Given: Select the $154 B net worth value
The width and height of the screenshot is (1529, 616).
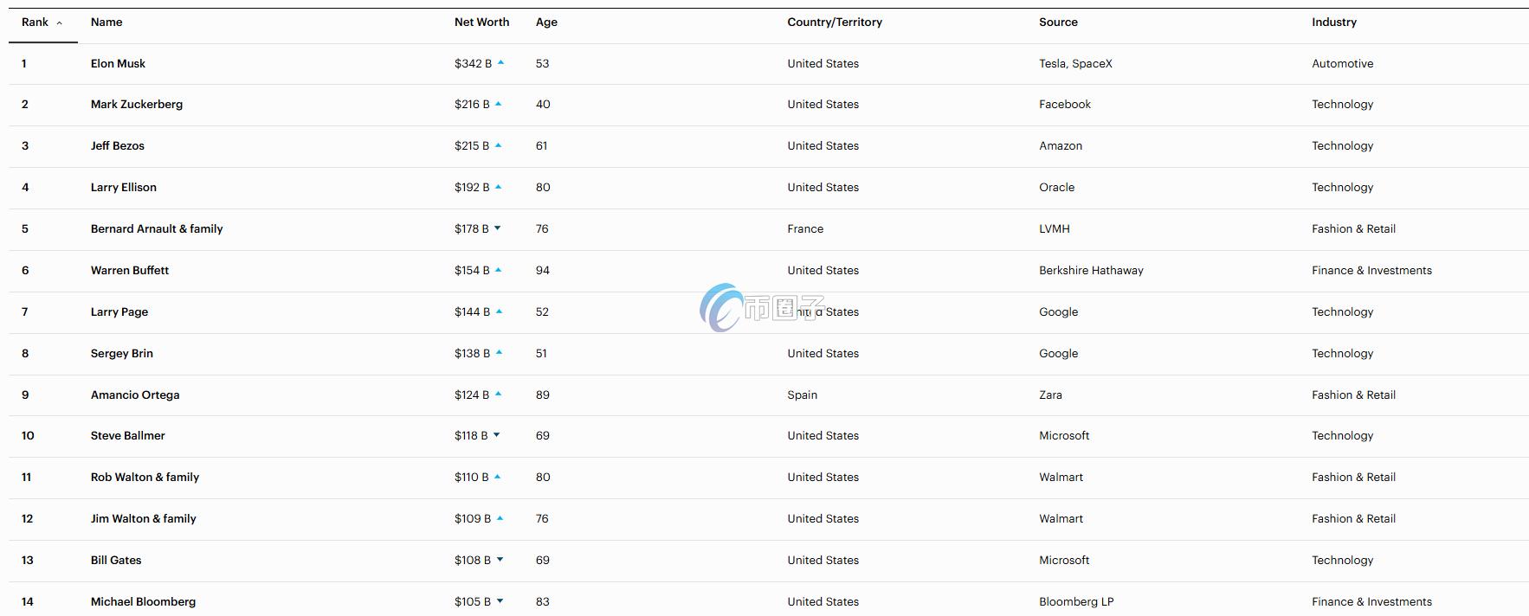Looking at the screenshot, I should point(472,271).
